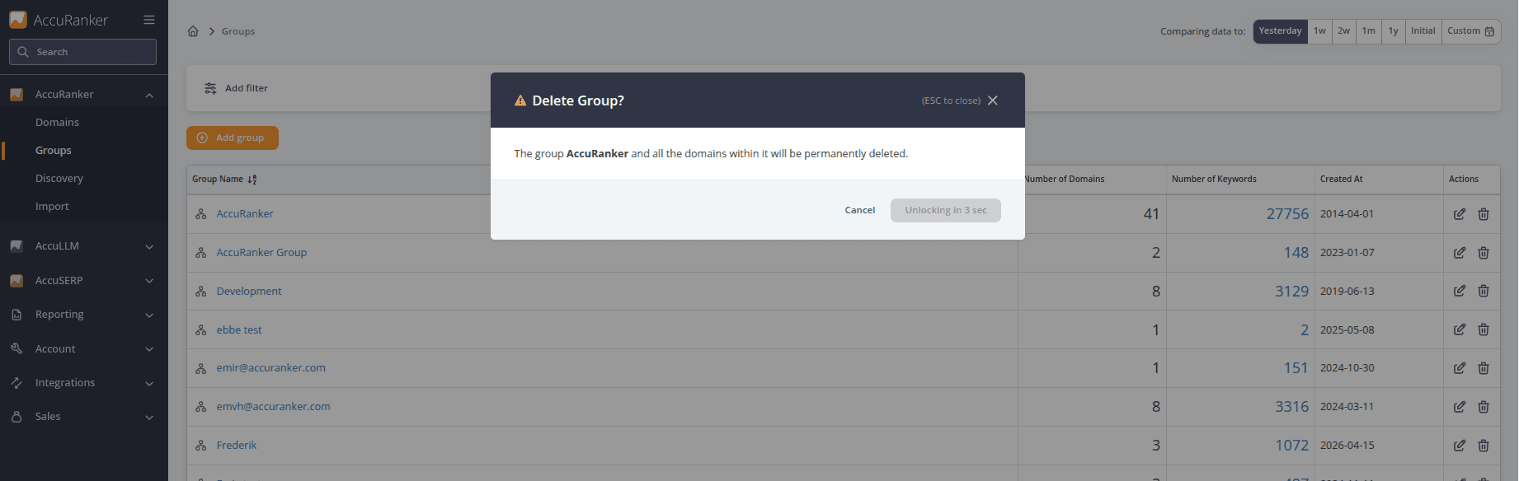Select 1y comparison period
Image resolution: width=1519 pixels, height=481 pixels.
coord(1393,31)
